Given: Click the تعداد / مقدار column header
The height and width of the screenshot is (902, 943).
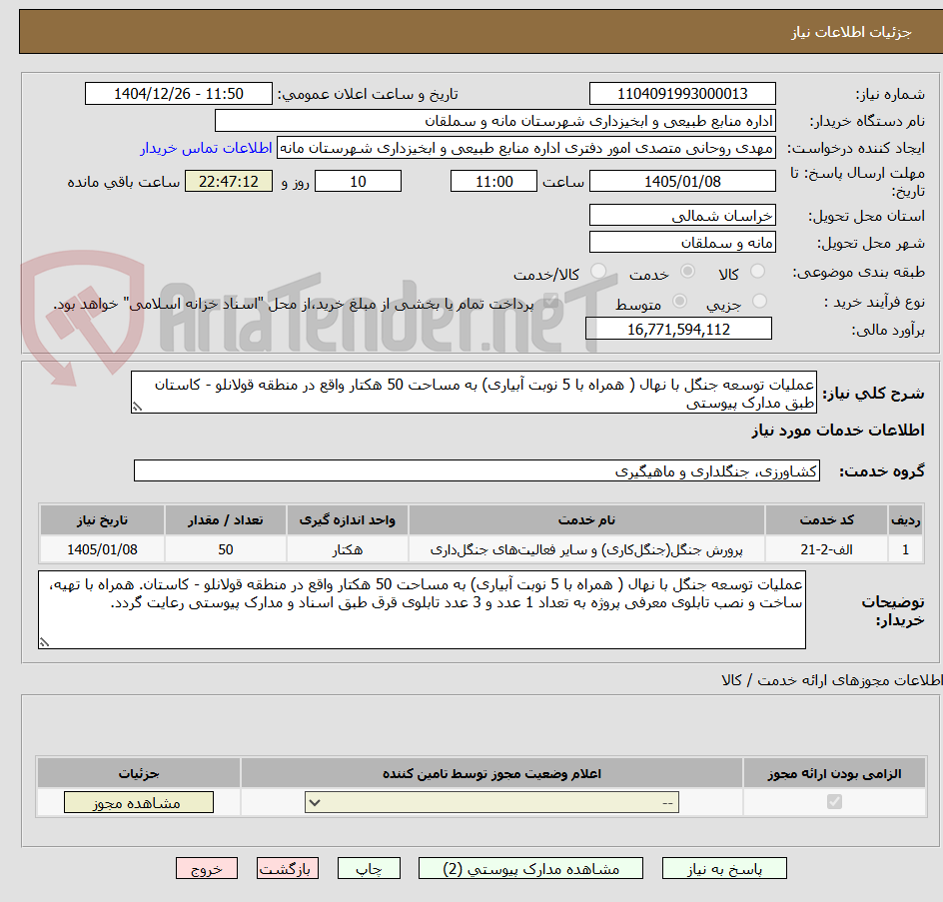Looking at the screenshot, I should click(x=226, y=520).
